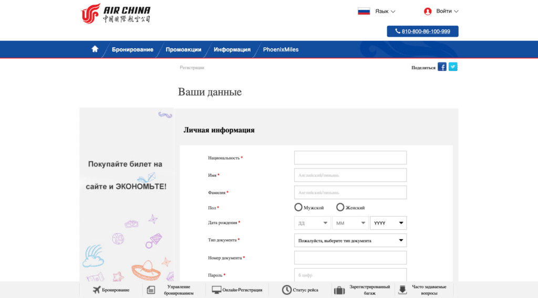Screen dimensions: 538x298
Task: Click FAQ download-style icon
Action: click(402, 290)
